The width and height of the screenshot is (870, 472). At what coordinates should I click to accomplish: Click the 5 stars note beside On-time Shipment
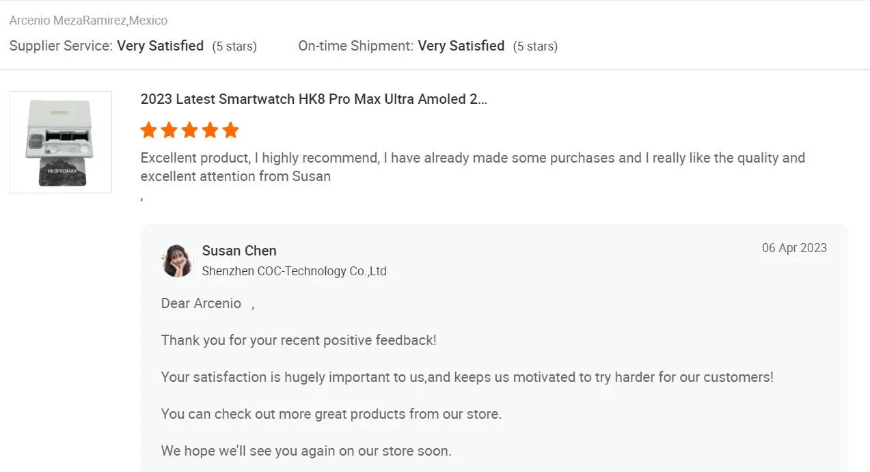tap(535, 46)
